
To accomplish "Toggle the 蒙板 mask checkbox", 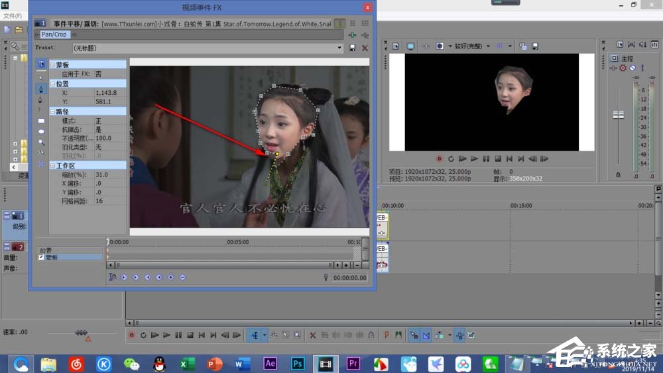I will point(41,257).
